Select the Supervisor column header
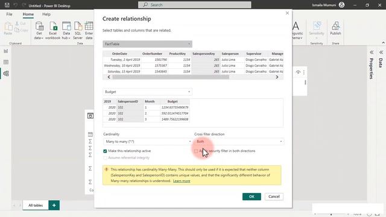The height and width of the screenshot is (217, 386). 254,54
